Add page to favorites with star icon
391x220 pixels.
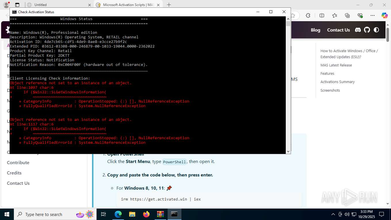(293, 15)
